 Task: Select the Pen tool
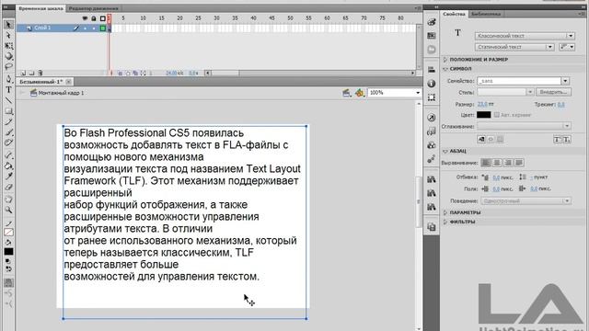pyautogui.click(x=8, y=79)
